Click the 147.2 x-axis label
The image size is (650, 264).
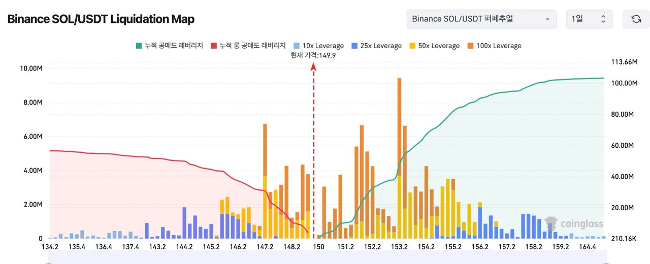tap(265, 247)
